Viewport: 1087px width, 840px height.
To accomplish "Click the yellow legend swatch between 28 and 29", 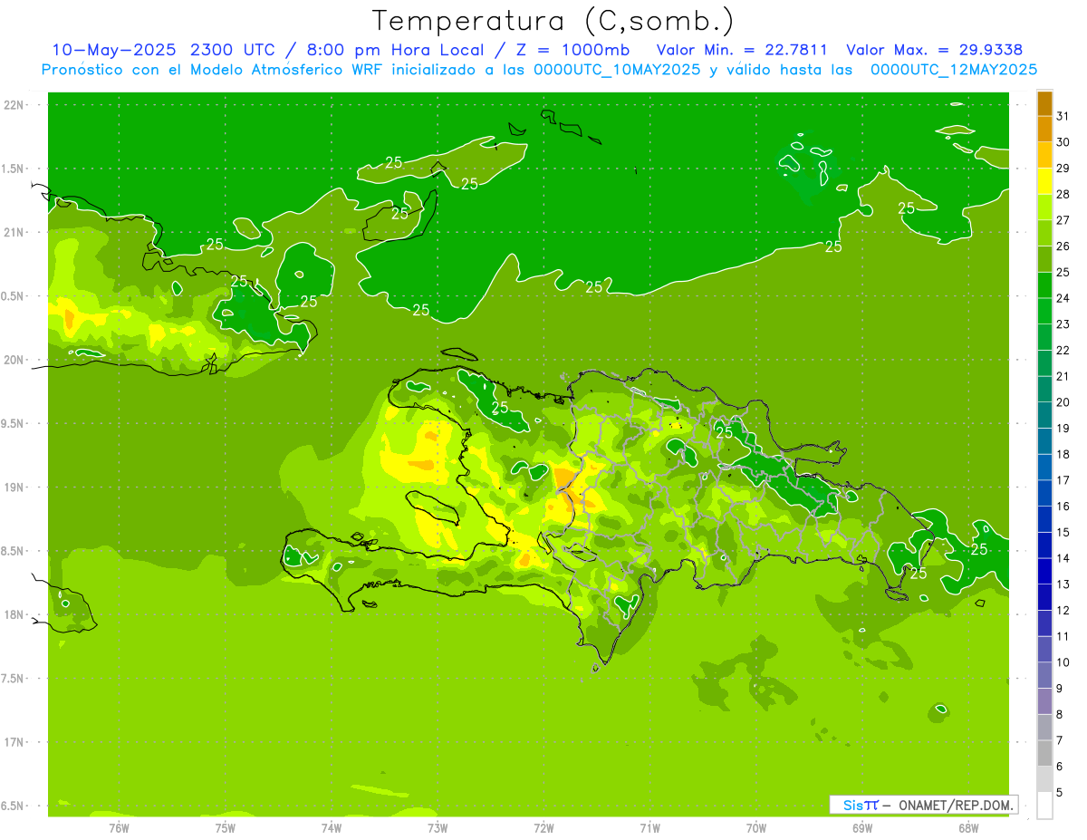I will click(x=1044, y=180).
